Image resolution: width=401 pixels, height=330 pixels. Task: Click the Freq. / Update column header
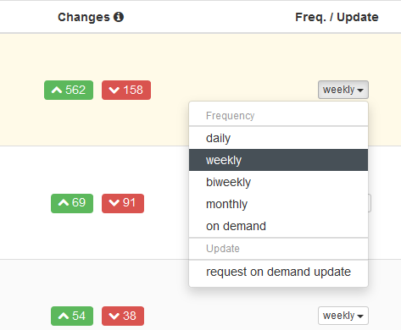click(x=337, y=17)
